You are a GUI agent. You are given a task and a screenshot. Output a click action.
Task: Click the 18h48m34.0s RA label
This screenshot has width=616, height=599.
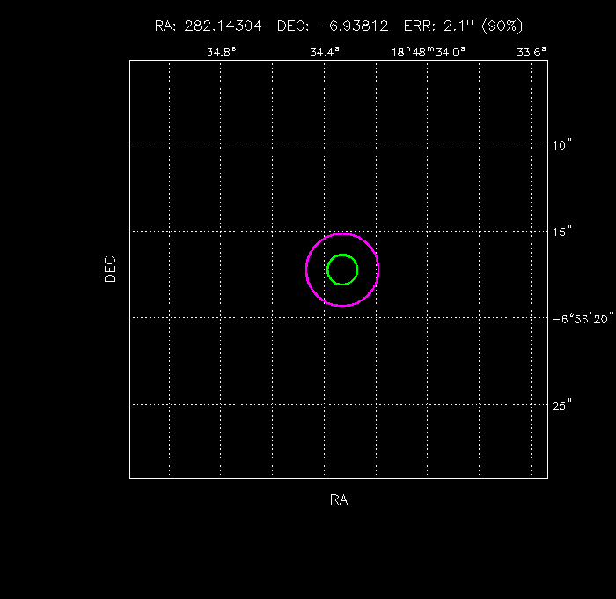[x=429, y=51]
